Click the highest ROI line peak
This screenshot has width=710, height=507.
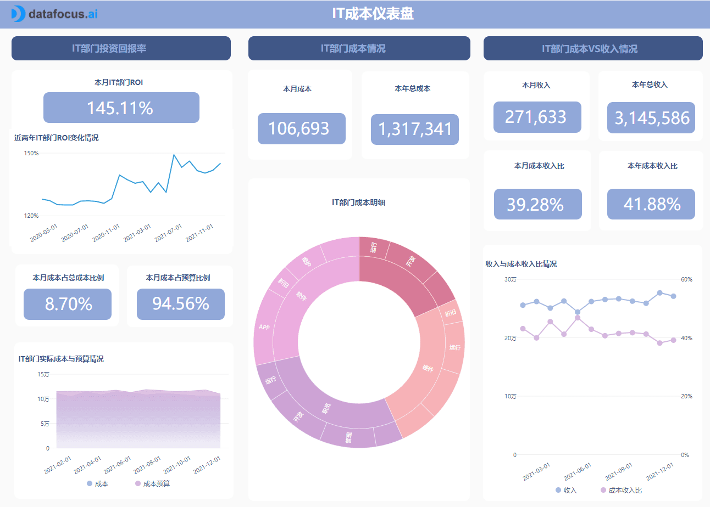point(174,155)
